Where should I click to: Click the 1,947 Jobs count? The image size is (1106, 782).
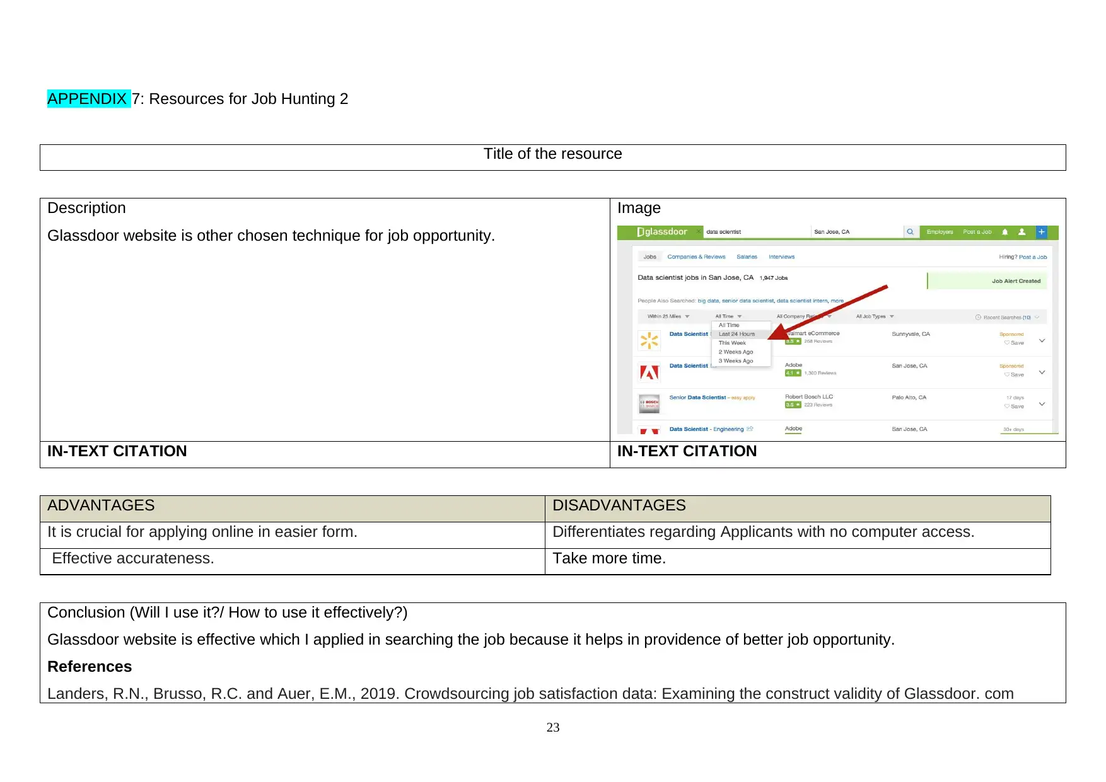point(773,278)
